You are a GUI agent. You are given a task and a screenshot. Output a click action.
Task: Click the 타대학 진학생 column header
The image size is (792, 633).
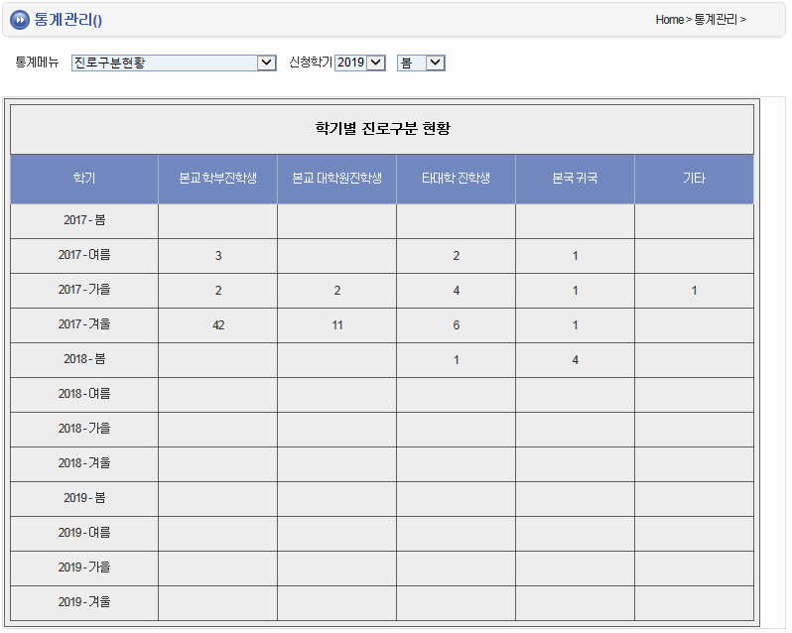pos(456,179)
